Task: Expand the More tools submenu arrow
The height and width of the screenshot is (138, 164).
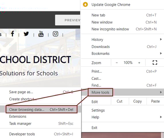Action: tap(161, 92)
